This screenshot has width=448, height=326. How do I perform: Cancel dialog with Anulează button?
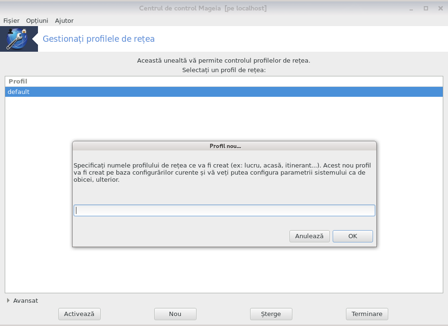coord(309,236)
